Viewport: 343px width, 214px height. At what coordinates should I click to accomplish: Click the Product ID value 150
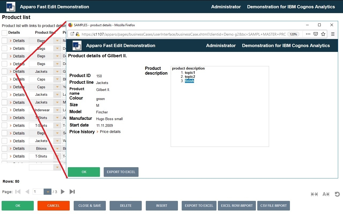tap(99, 76)
